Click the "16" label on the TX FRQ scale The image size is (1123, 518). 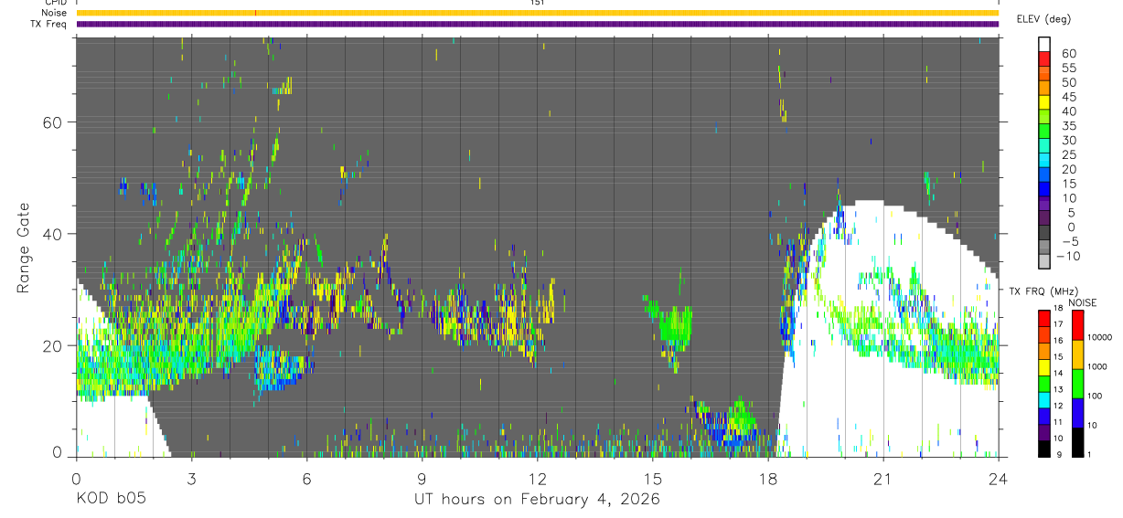1058,341
